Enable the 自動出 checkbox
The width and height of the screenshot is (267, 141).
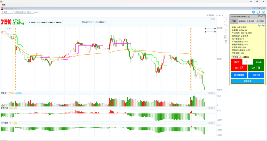(242, 57)
